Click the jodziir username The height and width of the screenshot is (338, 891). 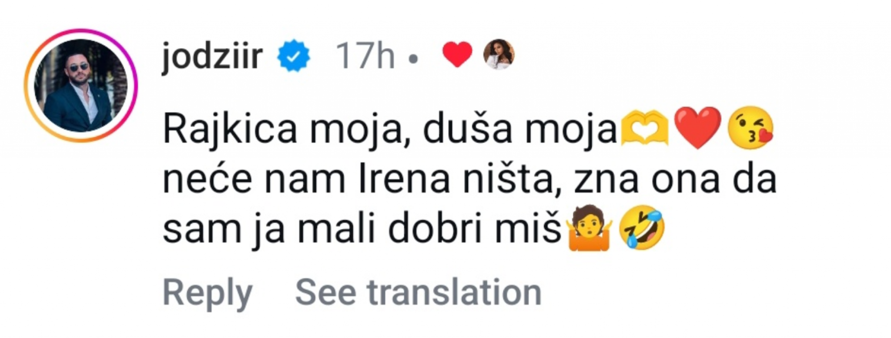(212, 56)
